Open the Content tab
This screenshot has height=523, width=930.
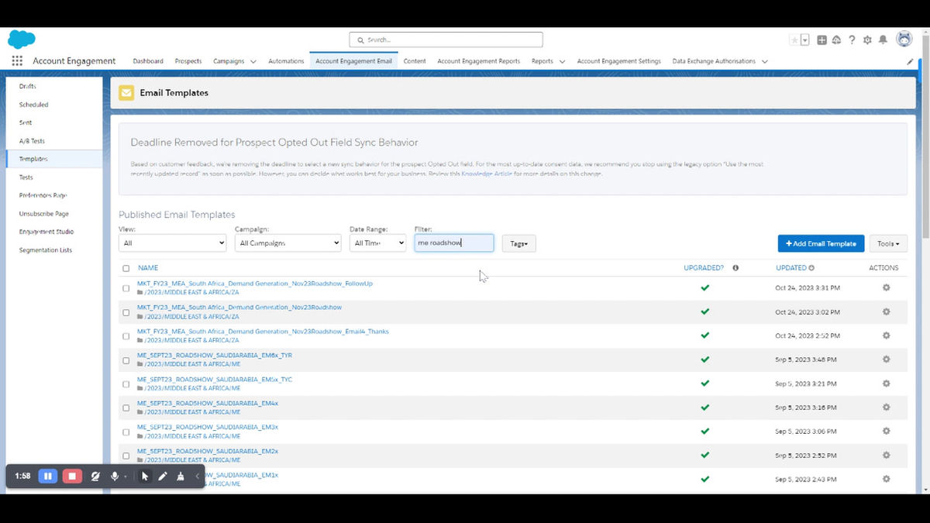(x=415, y=61)
